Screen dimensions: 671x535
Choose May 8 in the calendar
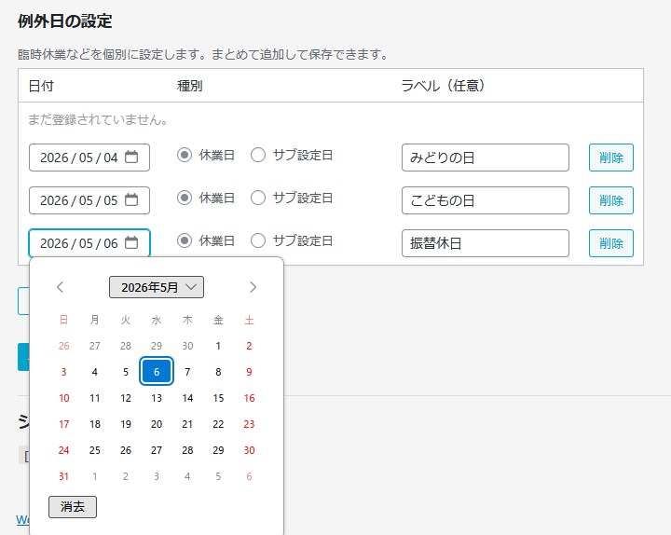coord(218,372)
